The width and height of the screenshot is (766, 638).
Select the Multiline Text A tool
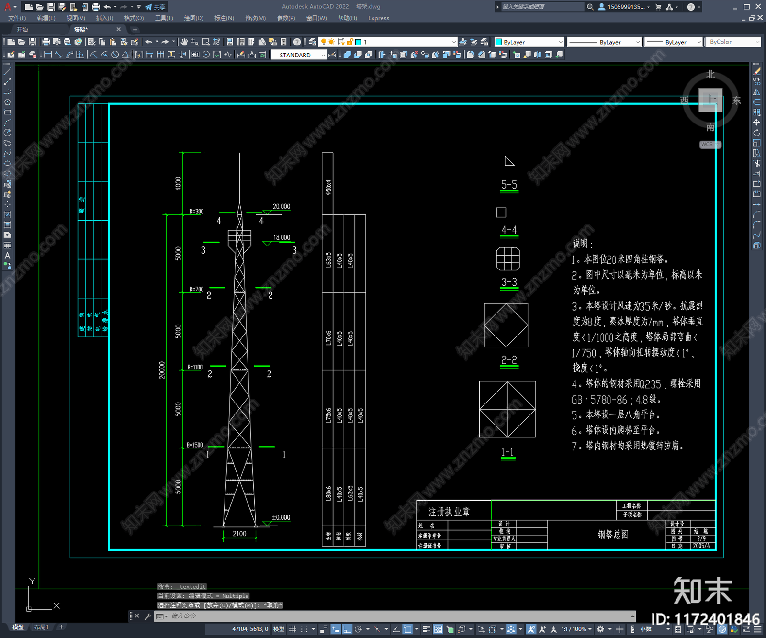(x=7, y=256)
